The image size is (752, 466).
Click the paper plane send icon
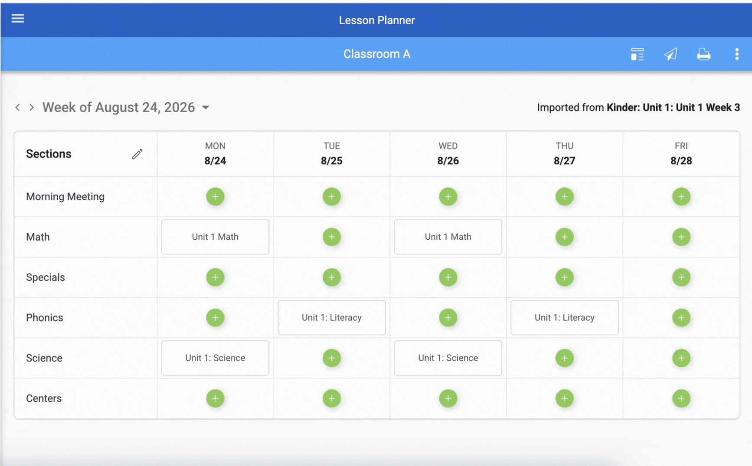[x=670, y=54]
